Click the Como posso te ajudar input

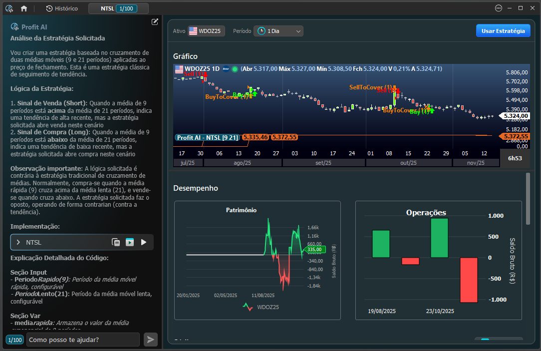[83, 340]
